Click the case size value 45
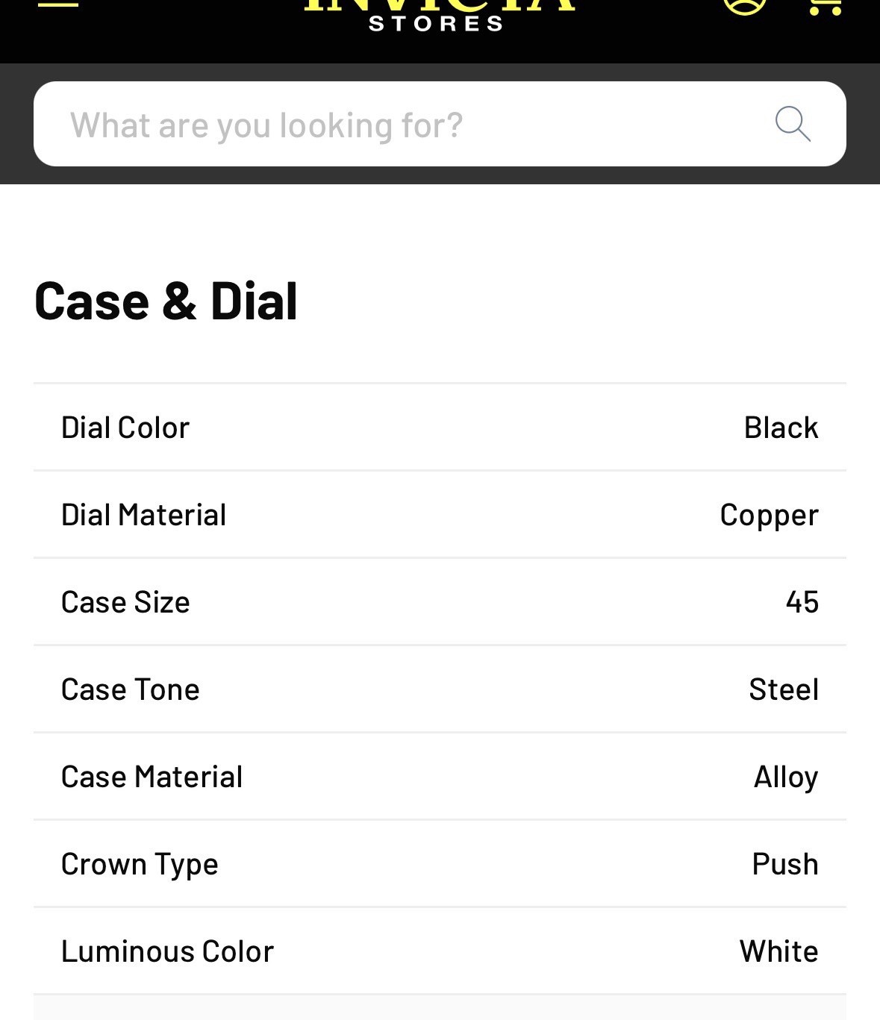This screenshot has width=880, height=1020. tap(802, 602)
